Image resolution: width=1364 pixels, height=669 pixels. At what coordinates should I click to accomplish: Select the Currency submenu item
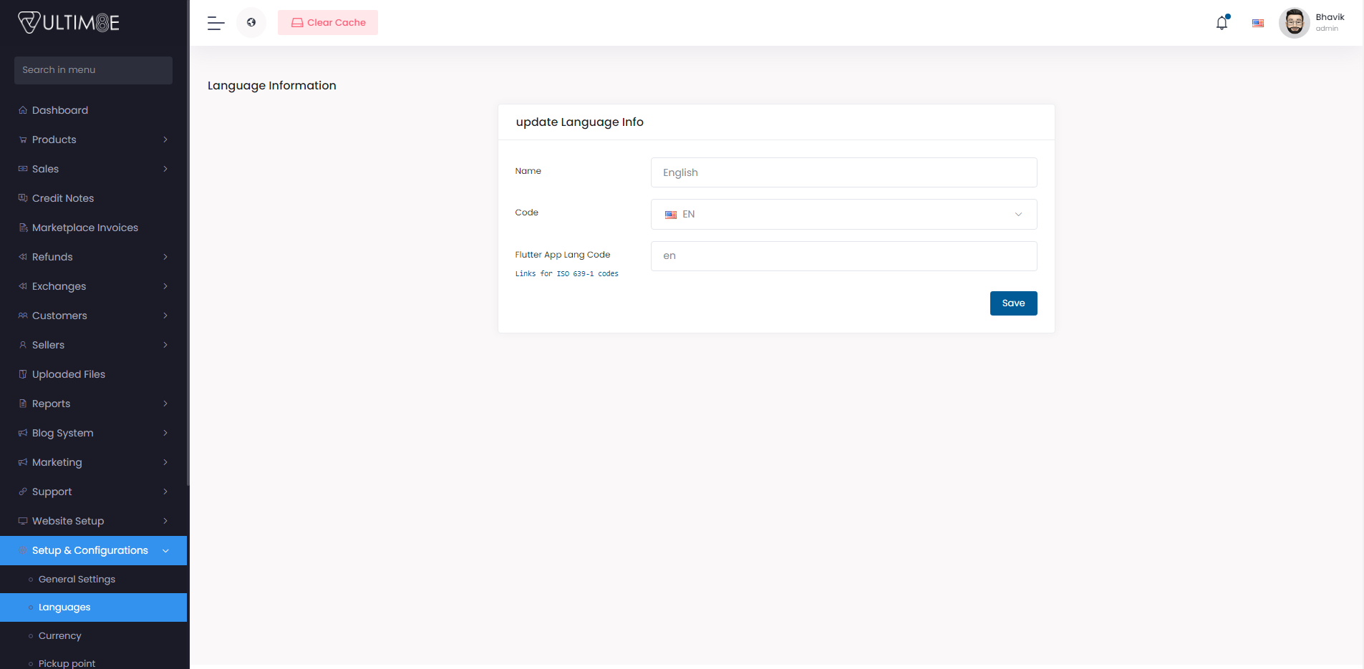[x=60, y=635]
